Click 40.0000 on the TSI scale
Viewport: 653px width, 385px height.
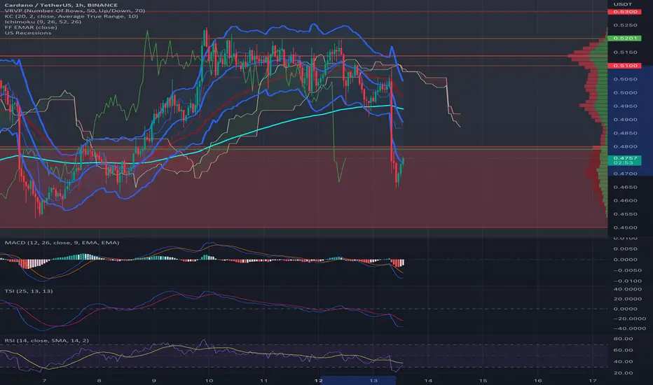pyautogui.click(x=627, y=289)
